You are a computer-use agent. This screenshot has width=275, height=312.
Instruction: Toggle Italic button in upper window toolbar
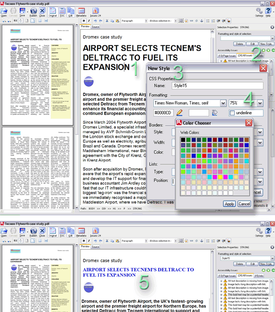[x=89, y=21]
